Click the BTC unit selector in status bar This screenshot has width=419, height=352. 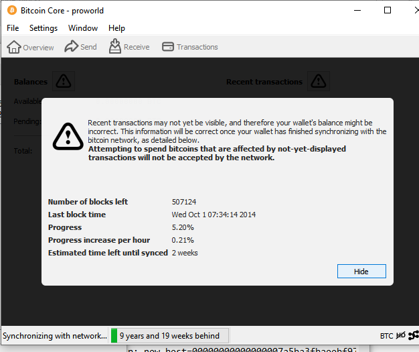(x=386, y=336)
